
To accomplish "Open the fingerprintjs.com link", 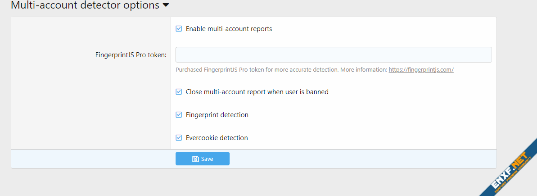I will [x=421, y=70].
